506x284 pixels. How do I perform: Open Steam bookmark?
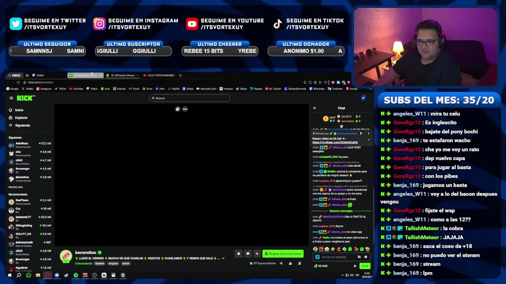pos(242,89)
